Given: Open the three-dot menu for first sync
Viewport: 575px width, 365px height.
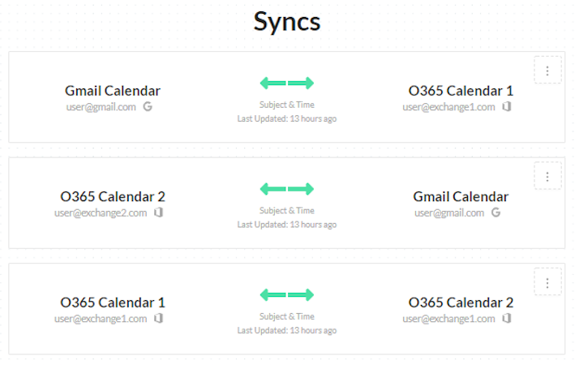Looking at the screenshot, I should (547, 71).
